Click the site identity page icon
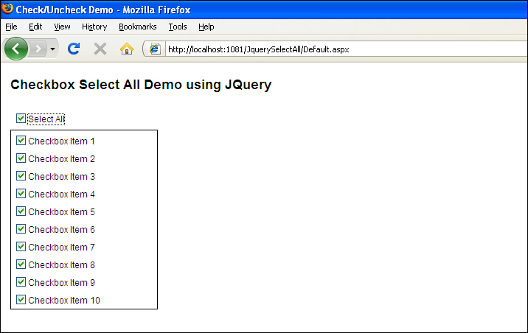This screenshot has width=528, height=333. 155,49
